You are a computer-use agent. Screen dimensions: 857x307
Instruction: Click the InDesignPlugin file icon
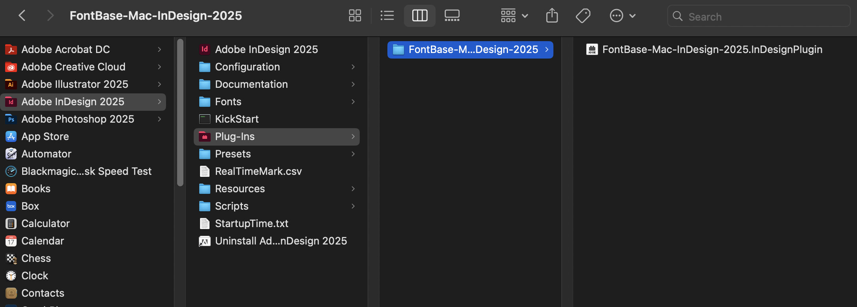click(592, 49)
